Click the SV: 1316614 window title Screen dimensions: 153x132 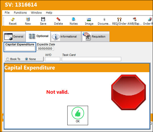21,4
